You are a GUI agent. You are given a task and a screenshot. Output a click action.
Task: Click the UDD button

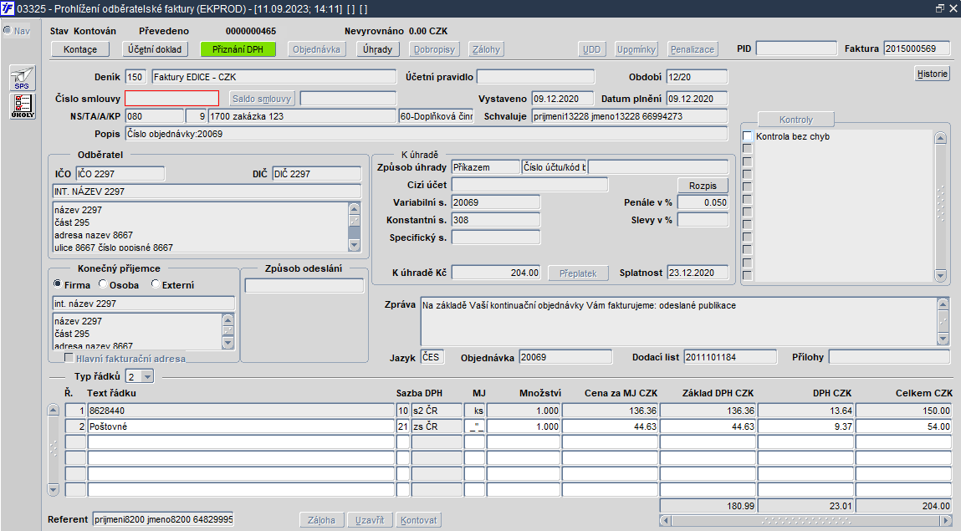click(x=592, y=49)
